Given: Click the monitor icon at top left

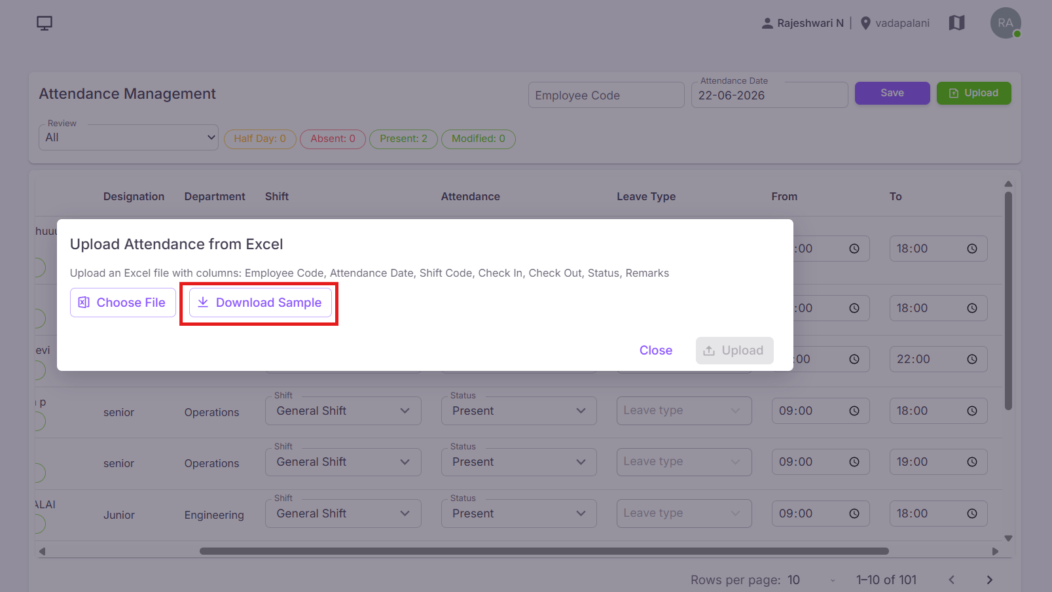Looking at the screenshot, I should coord(45,24).
